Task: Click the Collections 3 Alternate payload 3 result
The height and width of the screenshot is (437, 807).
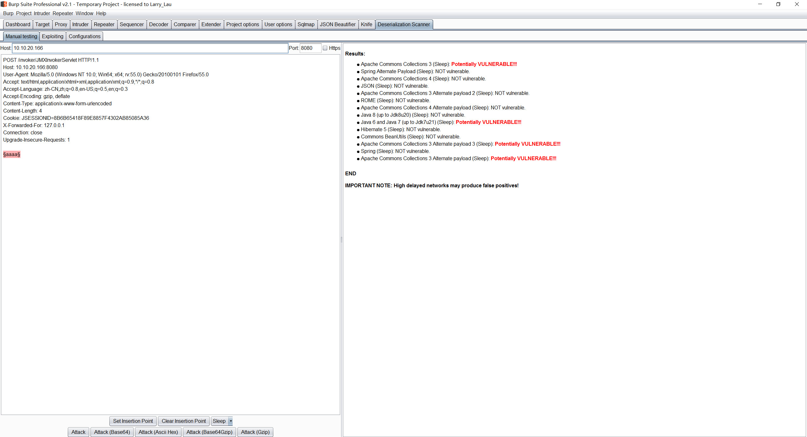Action: [461, 144]
